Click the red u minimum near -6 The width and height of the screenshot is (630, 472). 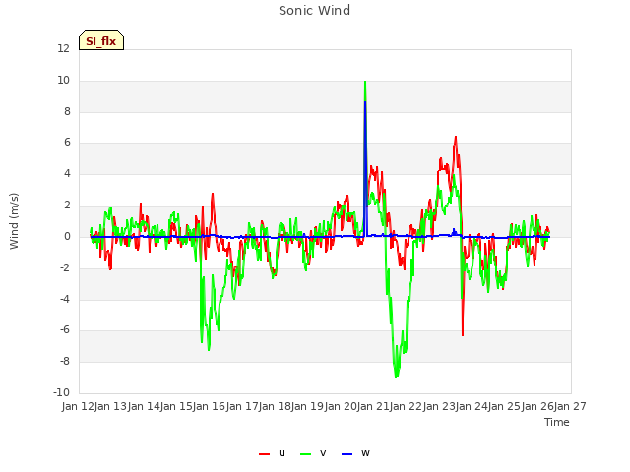tap(463, 334)
